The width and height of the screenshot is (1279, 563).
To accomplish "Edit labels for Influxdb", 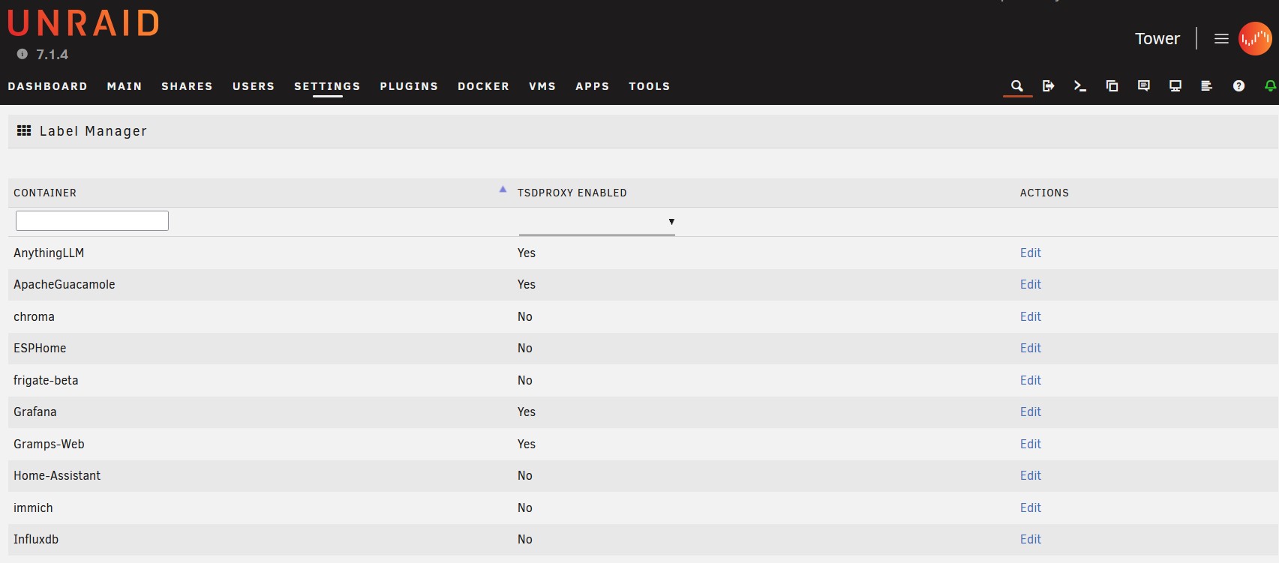I will coord(1031,539).
